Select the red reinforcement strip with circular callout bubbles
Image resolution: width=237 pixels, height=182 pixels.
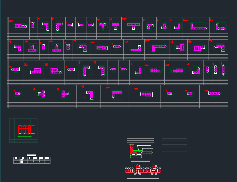click(143, 170)
